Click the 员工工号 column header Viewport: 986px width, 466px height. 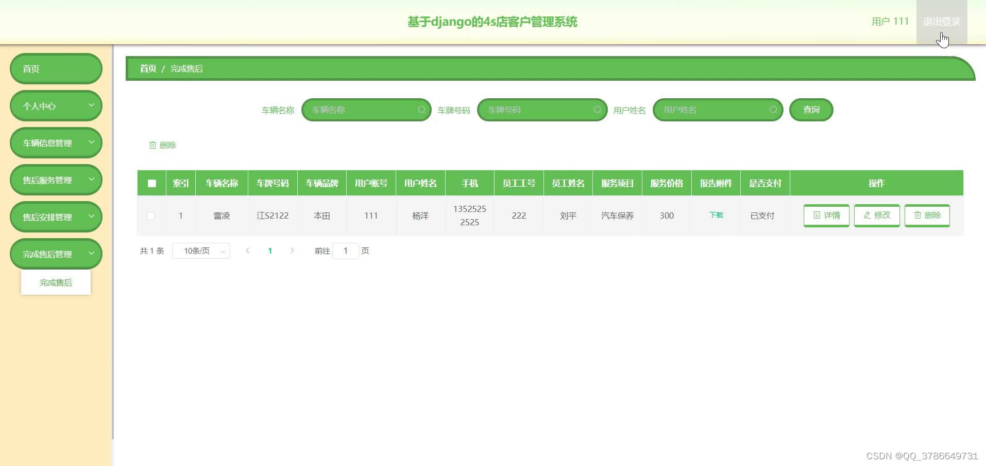click(519, 183)
